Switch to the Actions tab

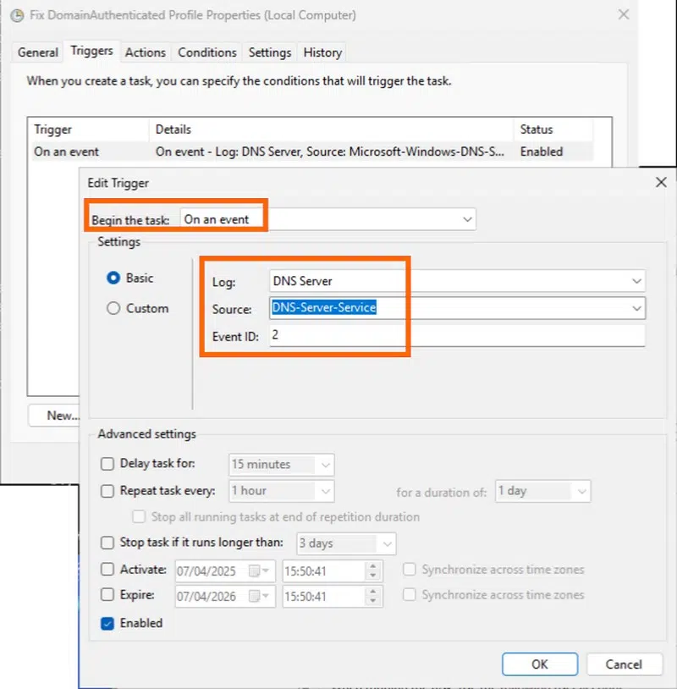(x=146, y=52)
